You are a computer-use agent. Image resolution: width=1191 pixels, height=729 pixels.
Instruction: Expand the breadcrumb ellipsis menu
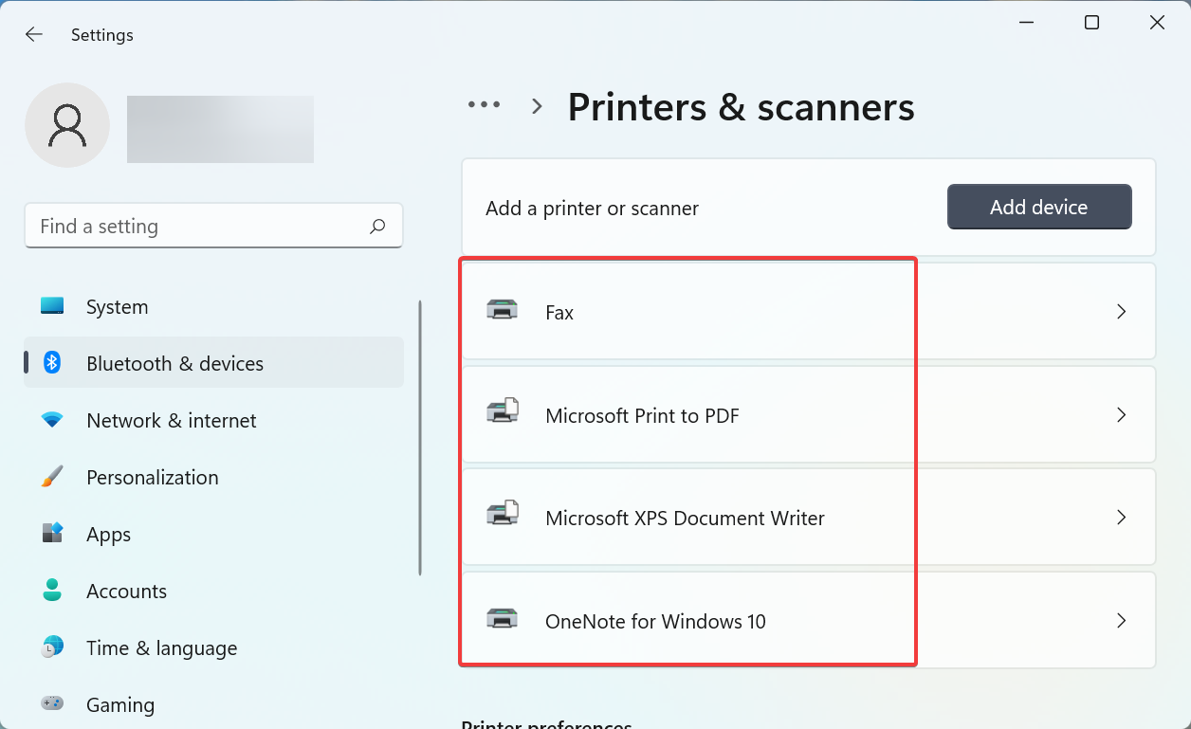click(485, 105)
